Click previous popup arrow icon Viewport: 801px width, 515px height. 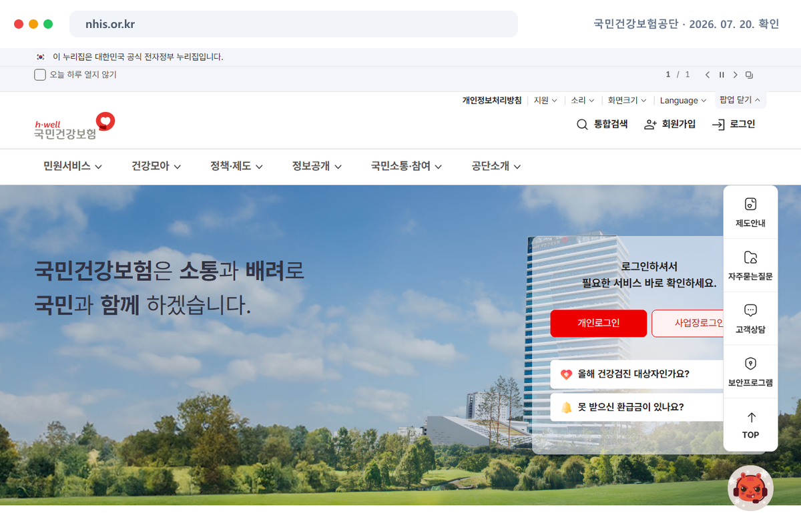tap(708, 75)
